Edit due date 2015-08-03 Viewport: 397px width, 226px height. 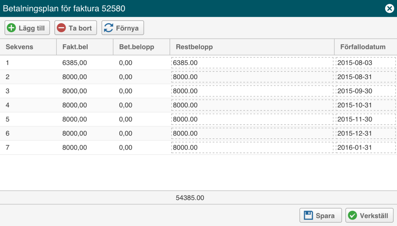point(366,63)
